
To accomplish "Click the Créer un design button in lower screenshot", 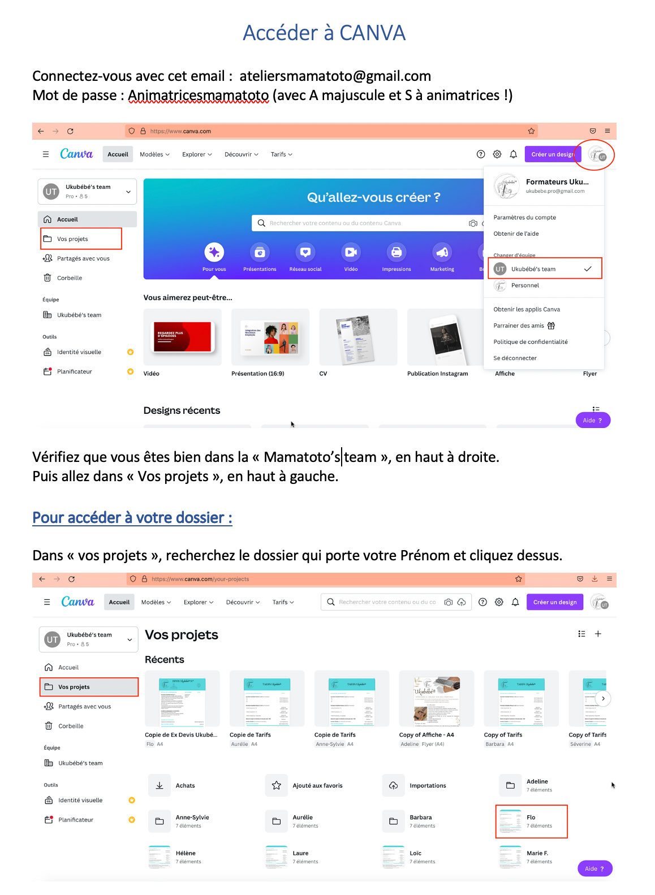I will [x=555, y=602].
